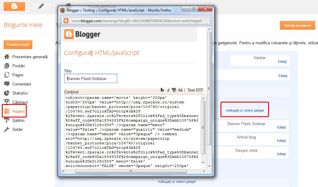This screenshot has height=187, width=318.
Task: Insert link using the globe icon
Action: [x=174, y=90]
